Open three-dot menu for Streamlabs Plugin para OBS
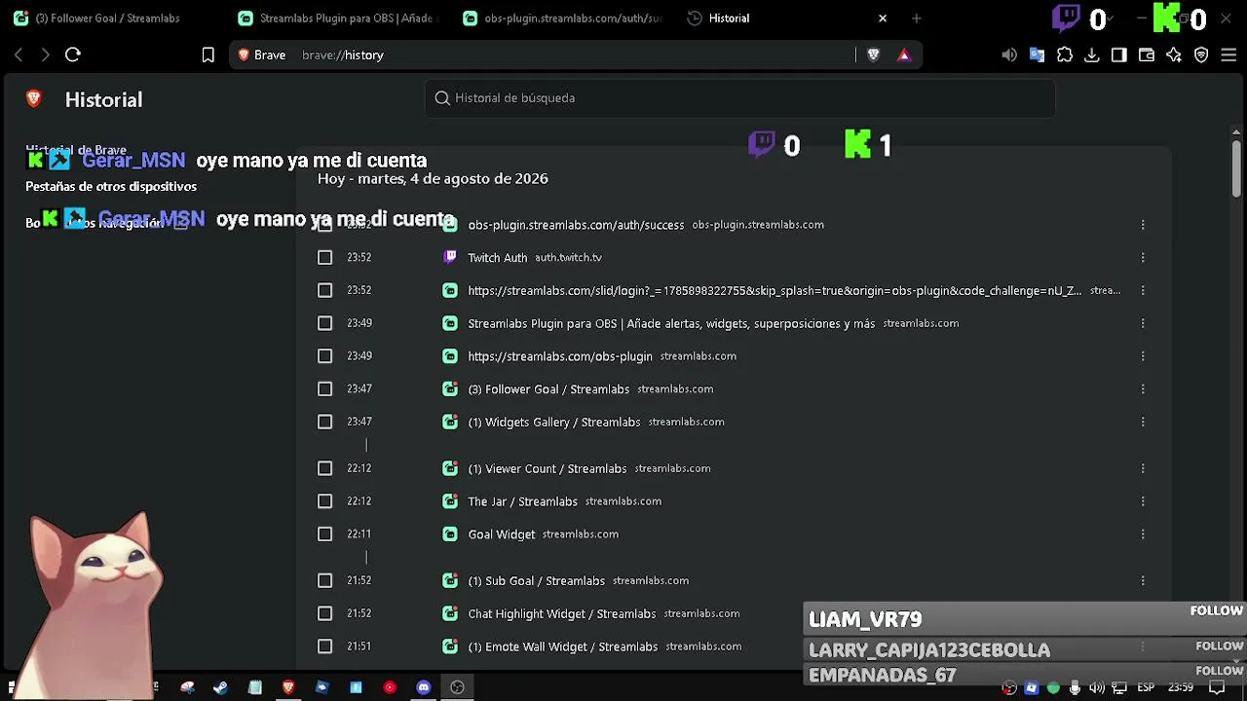1247x701 pixels. pos(1143,323)
